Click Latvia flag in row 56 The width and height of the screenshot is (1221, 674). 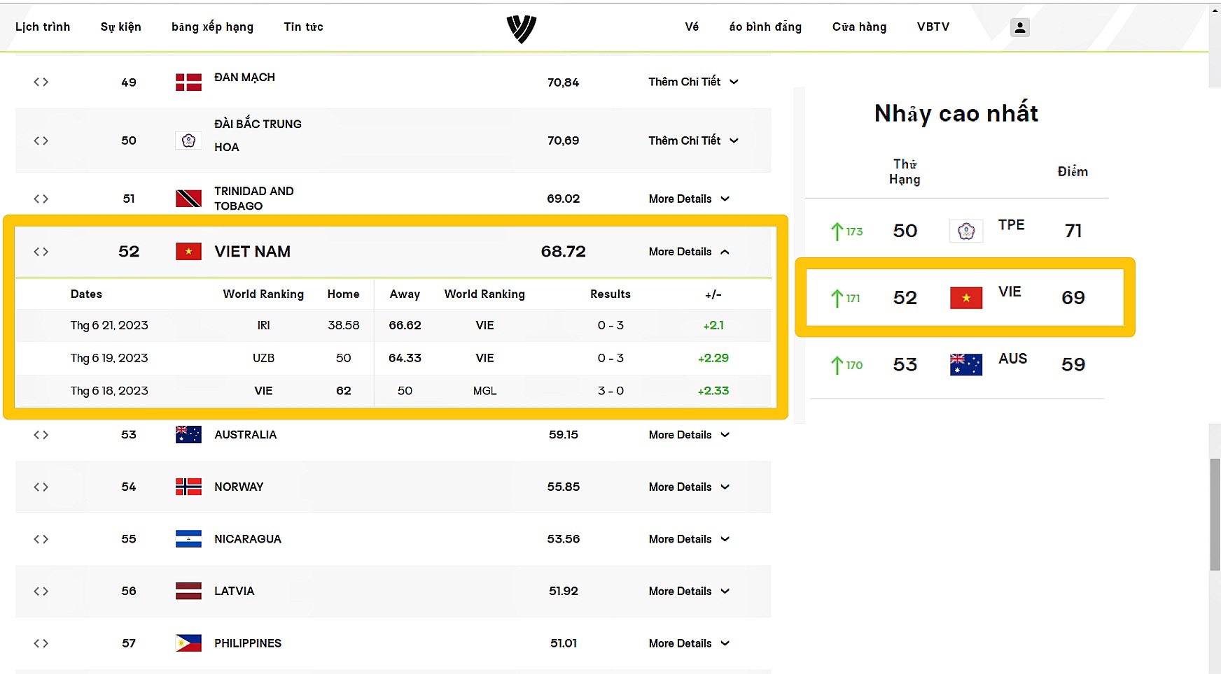click(188, 591)
